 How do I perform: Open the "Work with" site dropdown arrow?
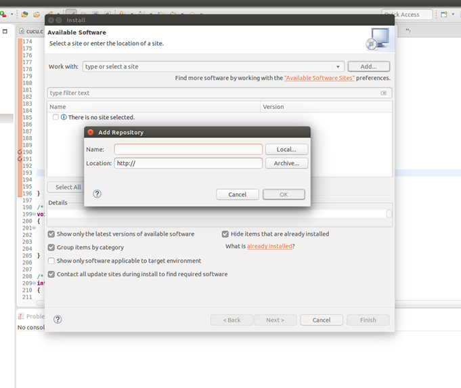click(338, 67)
